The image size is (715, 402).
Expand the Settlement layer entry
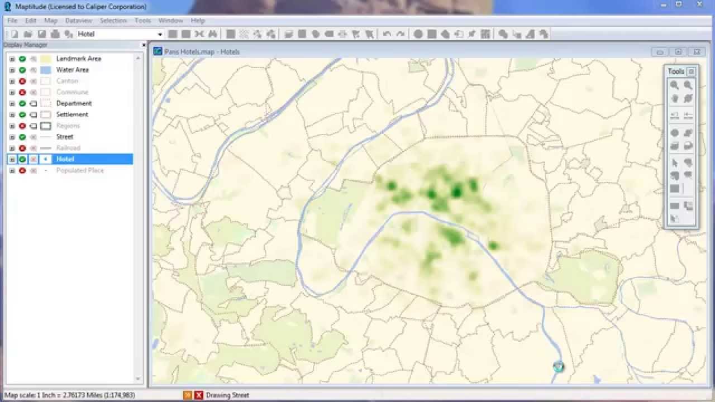coord(12,114)
